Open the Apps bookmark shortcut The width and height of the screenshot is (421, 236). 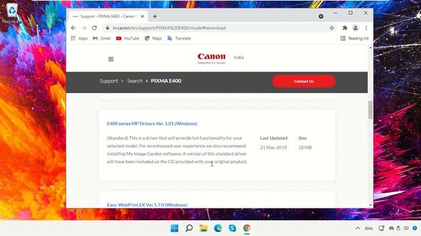79,38
